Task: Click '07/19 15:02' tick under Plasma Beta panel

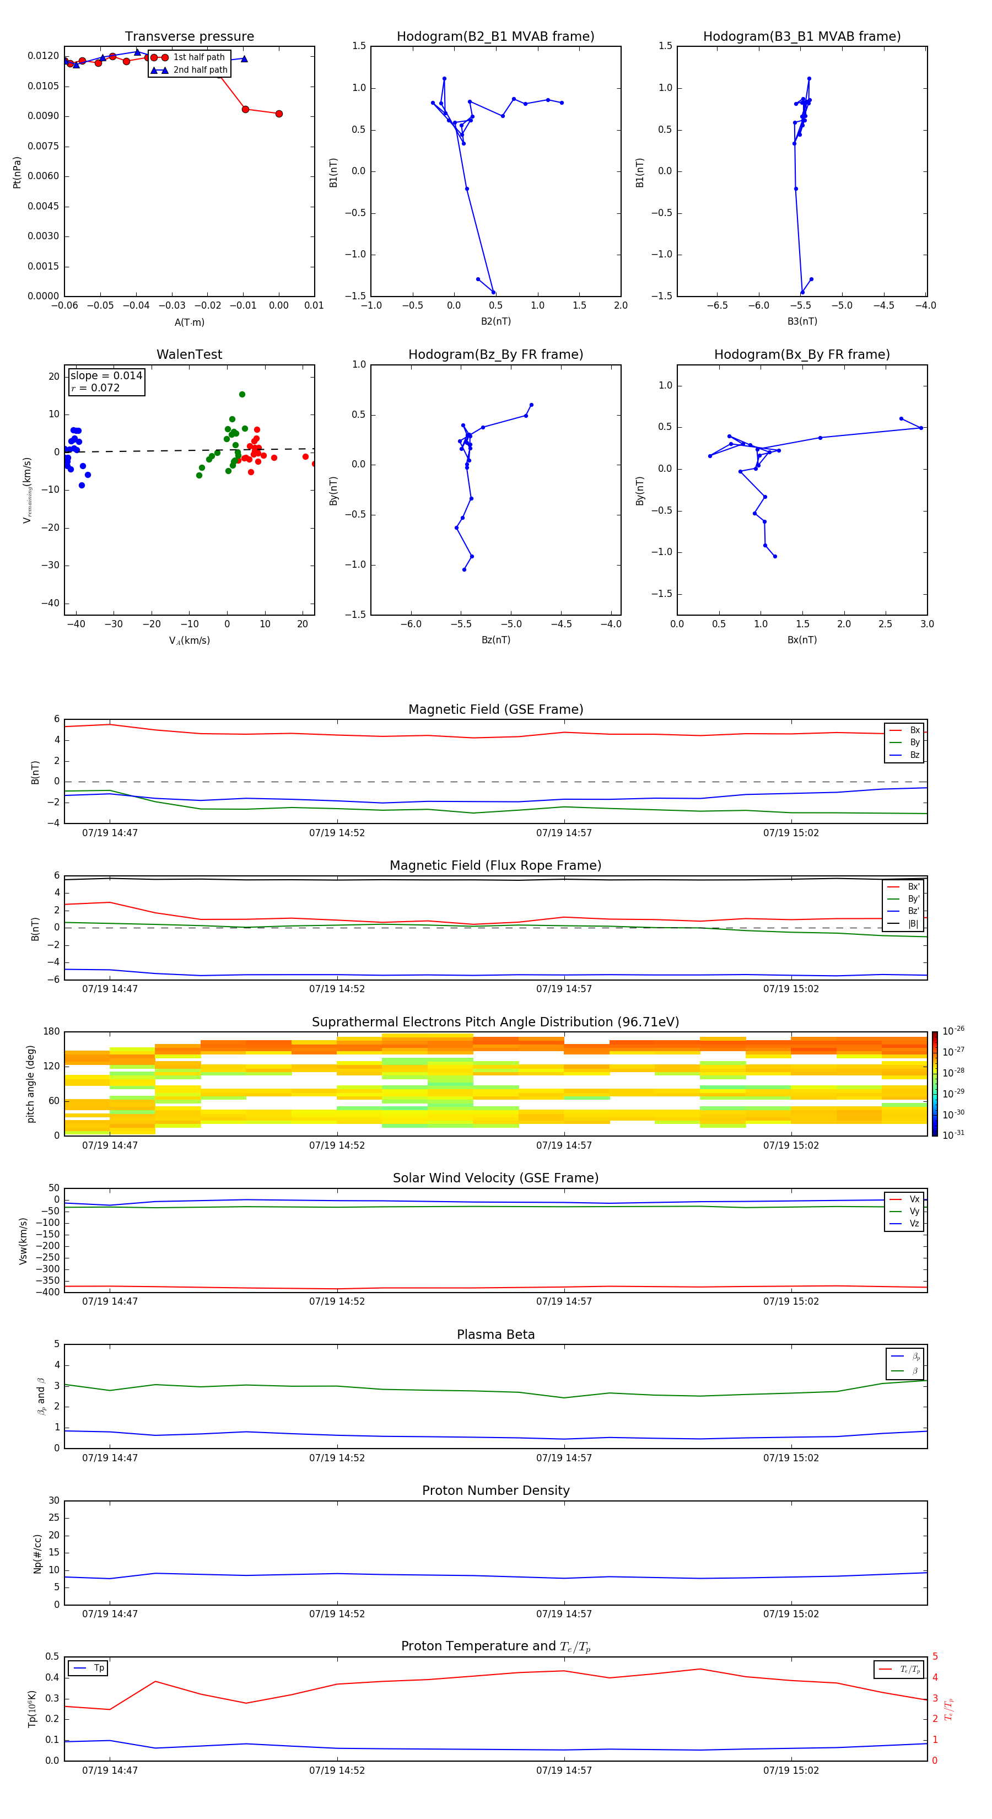Action: [791, 1458]
